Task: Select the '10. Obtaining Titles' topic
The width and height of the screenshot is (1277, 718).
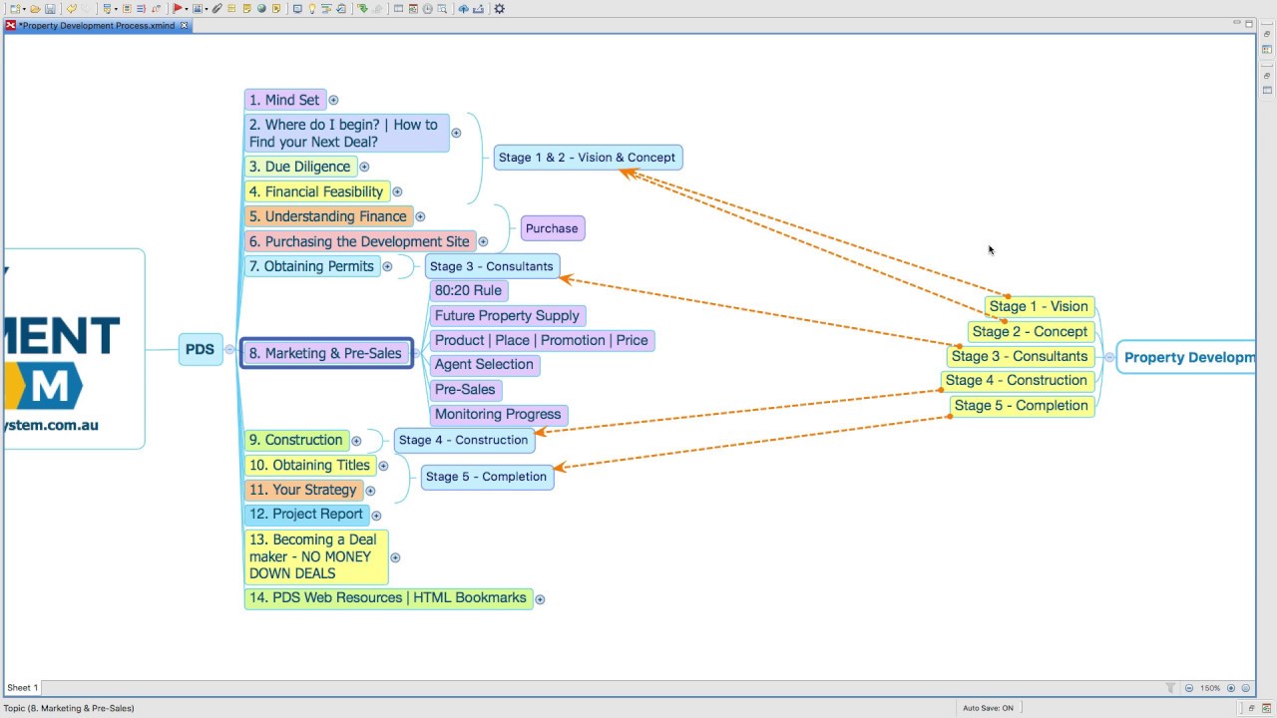Action: tap(309, 465)
